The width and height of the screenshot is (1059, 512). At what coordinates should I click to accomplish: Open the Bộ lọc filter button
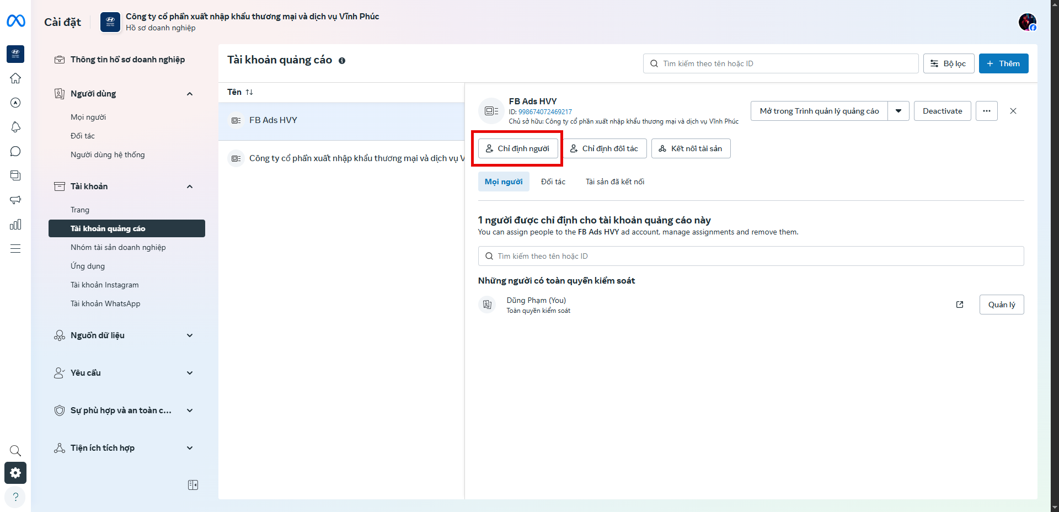click(948, 63)
